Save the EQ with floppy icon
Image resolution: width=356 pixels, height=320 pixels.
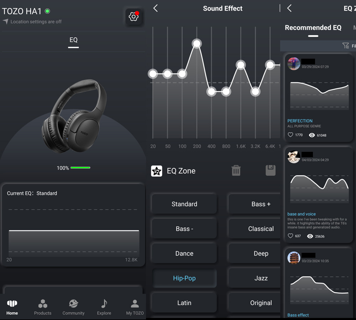click(271, 171)
